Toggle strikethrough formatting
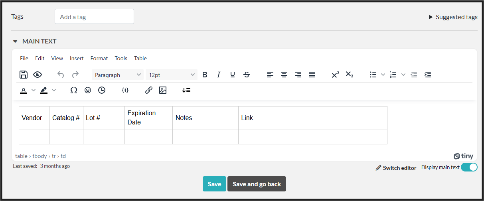484x201 pixels. point(247,75)
